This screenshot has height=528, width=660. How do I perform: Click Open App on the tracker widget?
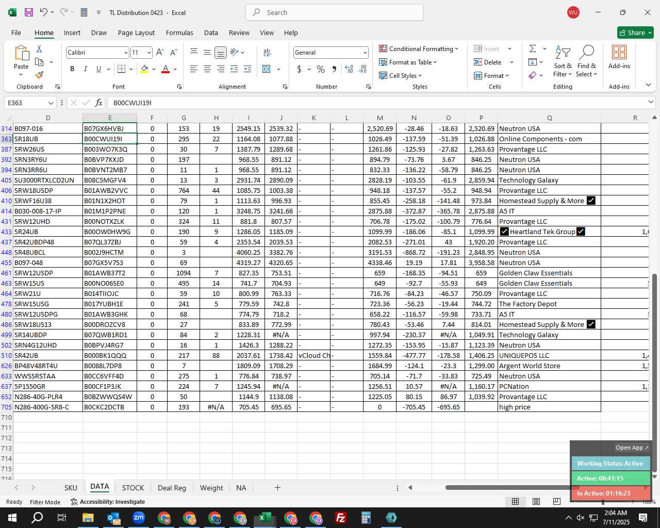click(632, 448)
